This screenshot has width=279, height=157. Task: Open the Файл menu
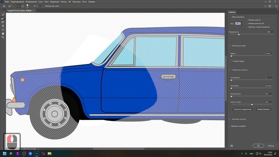[x=7, y=2]
